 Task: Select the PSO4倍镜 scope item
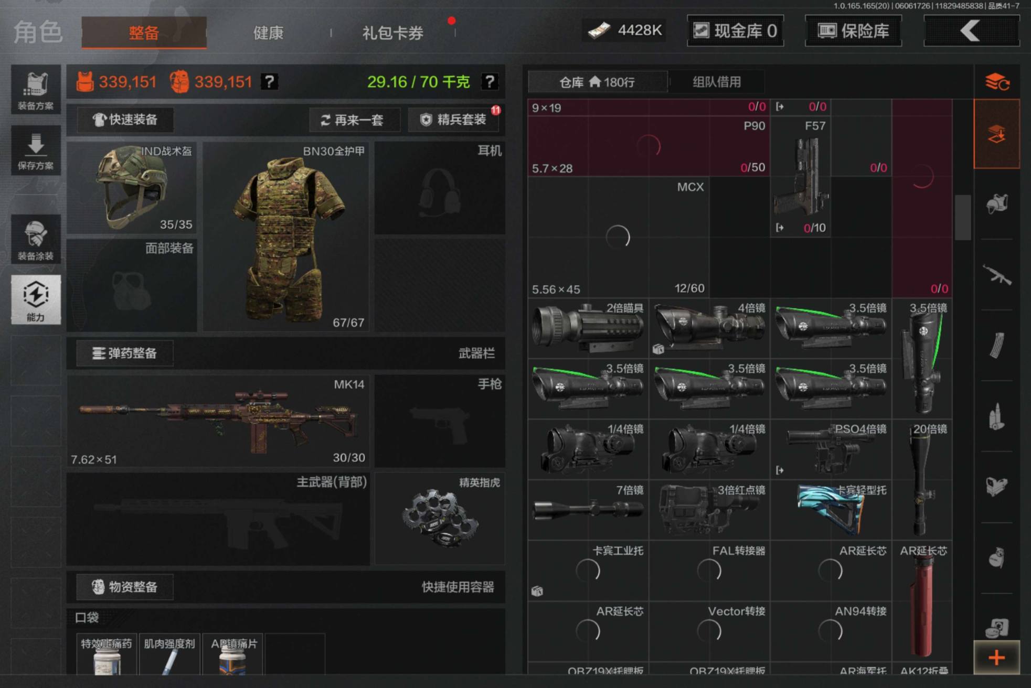(x=831, y=450)
